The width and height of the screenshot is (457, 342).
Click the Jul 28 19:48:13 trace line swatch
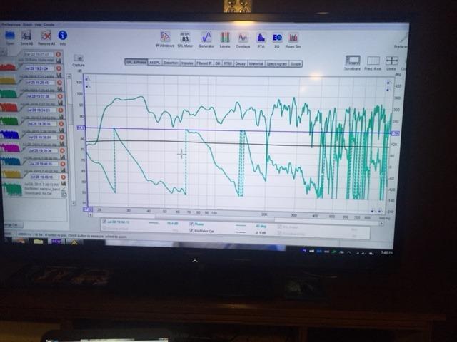tap(154, 223)
